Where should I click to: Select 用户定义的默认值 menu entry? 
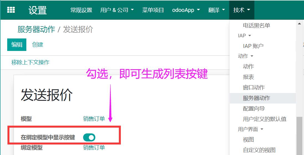[x=265, y=119]
